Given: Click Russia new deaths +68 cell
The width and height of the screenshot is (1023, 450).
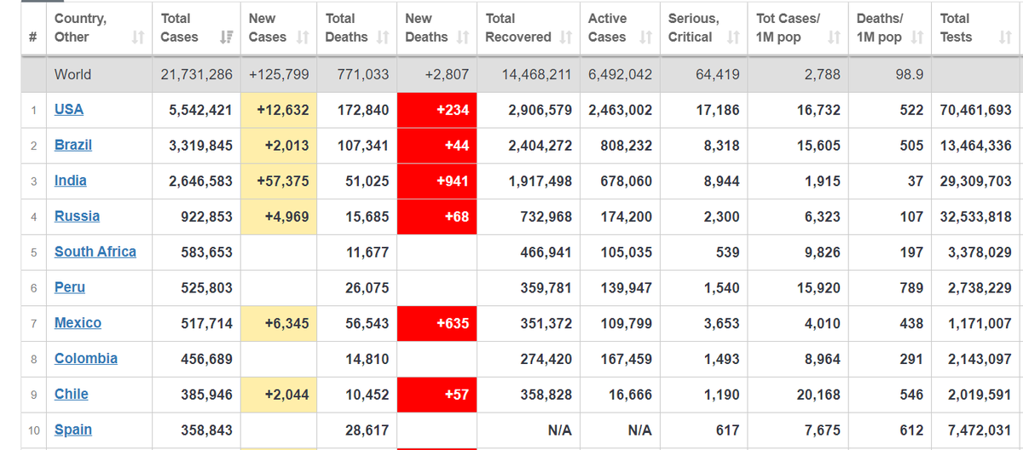Looking at the screenshot, I should pos(437,216).
